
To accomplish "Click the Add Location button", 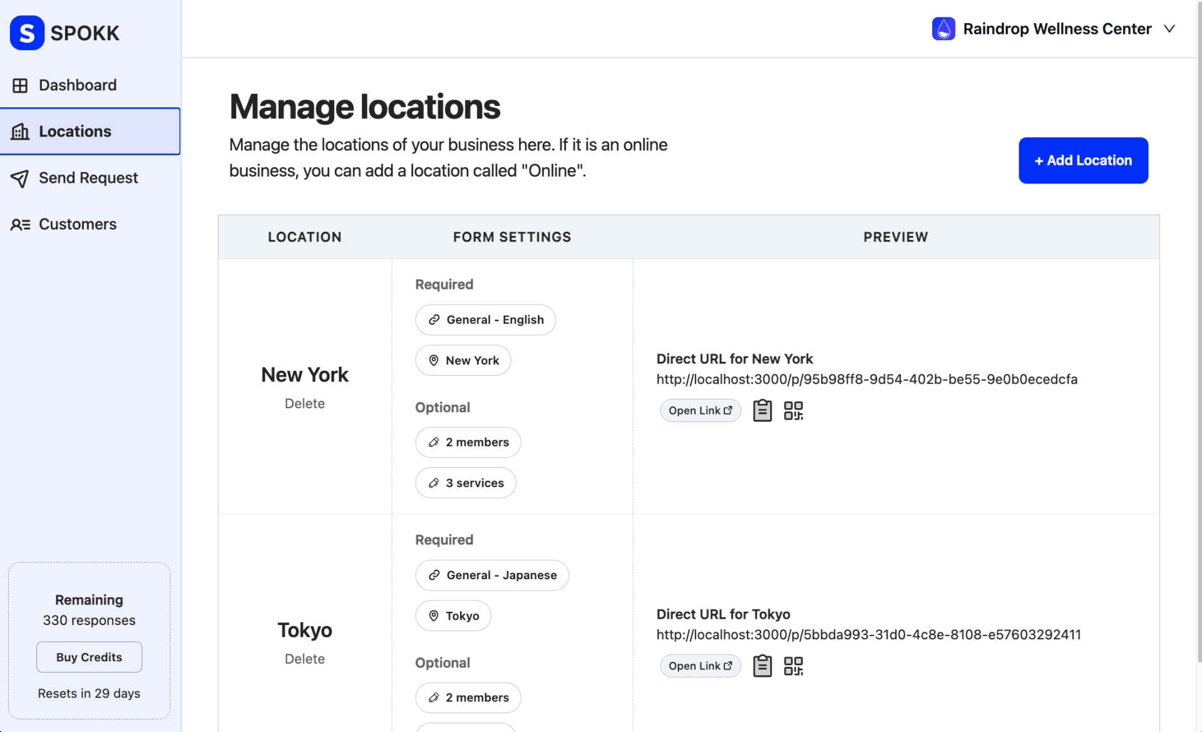I will pyautogui.click(x=1082, y=160).
